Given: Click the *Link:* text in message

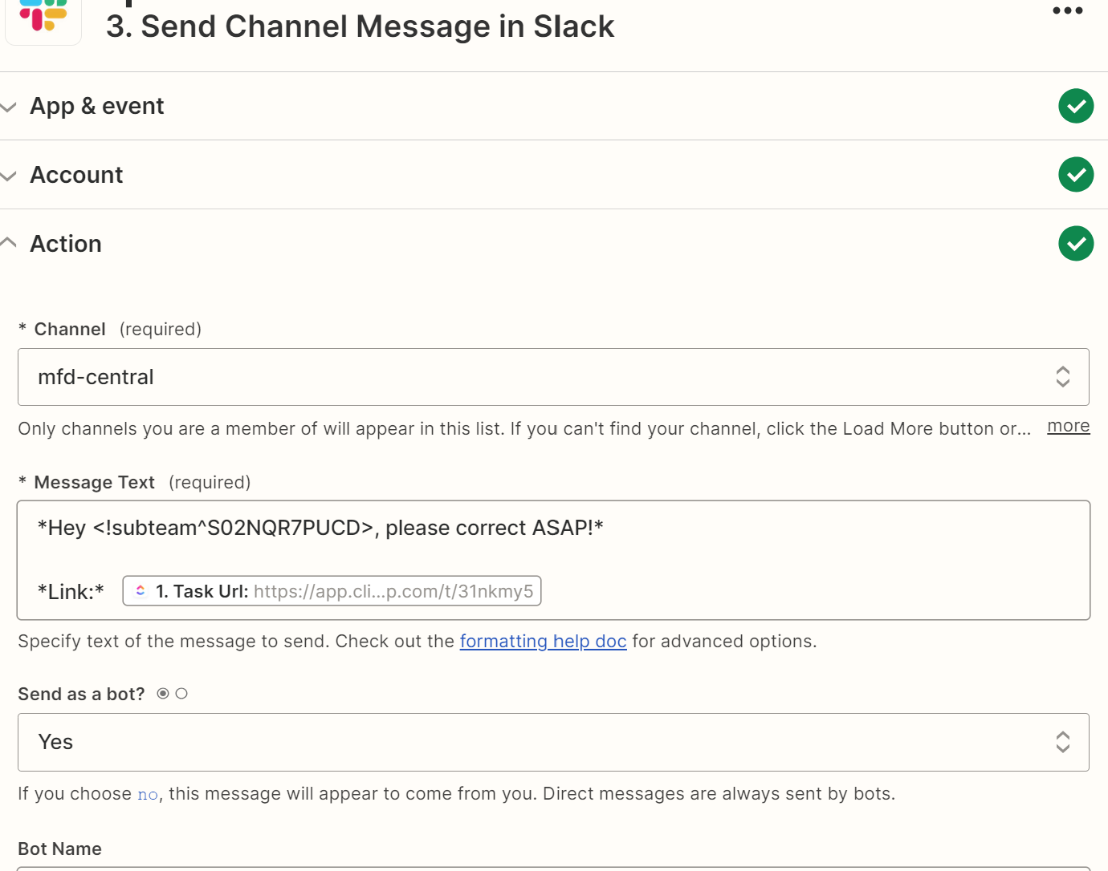Looking at the screenshot, I should 71,592.
